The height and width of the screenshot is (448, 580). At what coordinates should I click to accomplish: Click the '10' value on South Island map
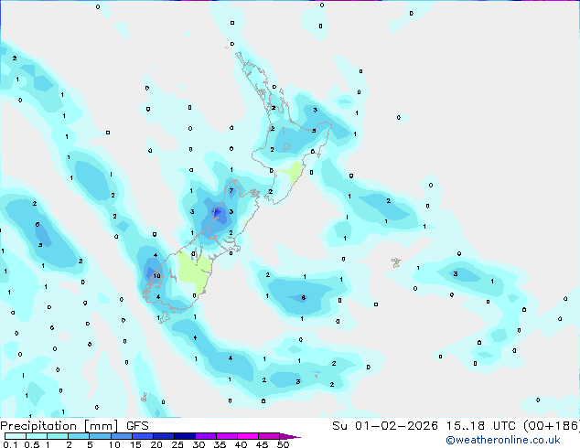point(156,275)
